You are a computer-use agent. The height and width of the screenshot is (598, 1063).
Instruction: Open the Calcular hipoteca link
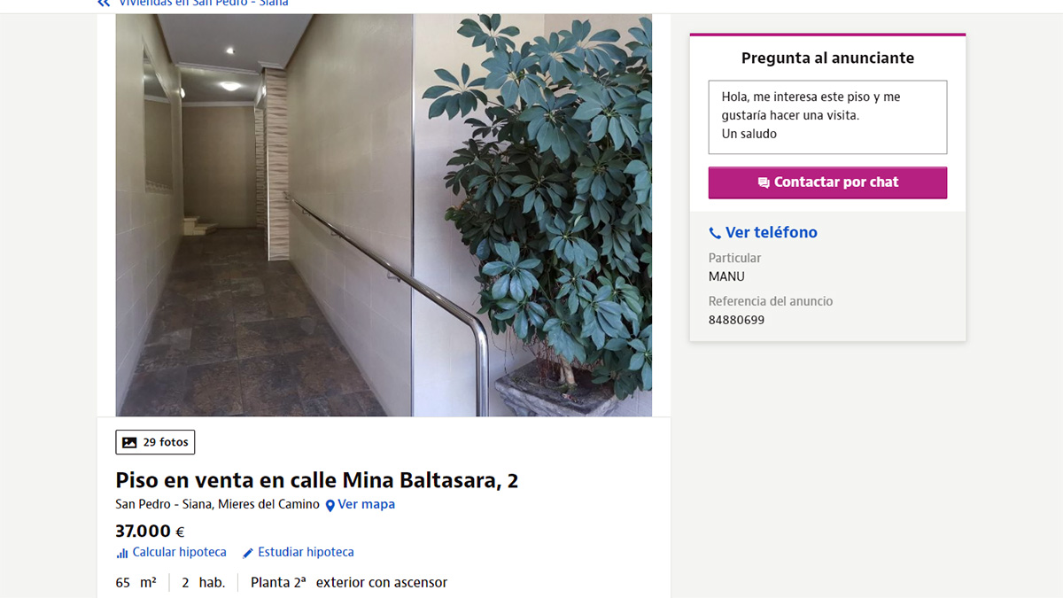(171, 552)
